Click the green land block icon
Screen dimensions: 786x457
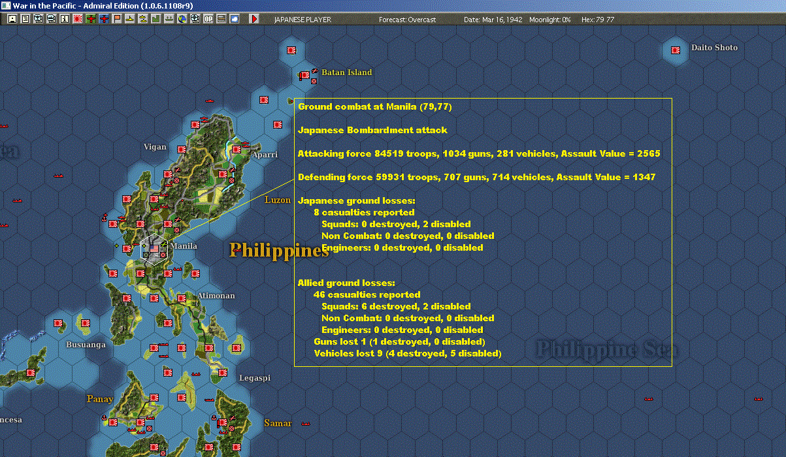pos(156,20)
